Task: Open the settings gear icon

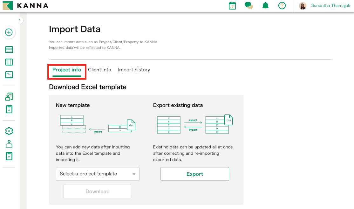Action: (x=9, y=131)
